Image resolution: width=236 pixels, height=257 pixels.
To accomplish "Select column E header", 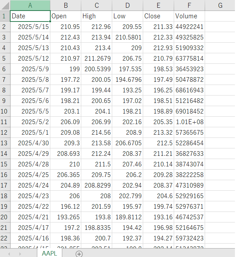I will coord(158,5).
